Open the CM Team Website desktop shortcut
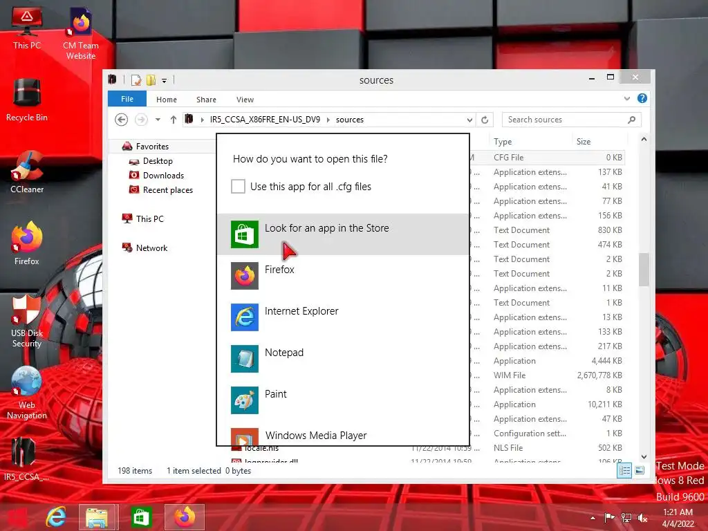Image resolution: width=708 pixels, height=531 pixels. click(x=80, y=34)
